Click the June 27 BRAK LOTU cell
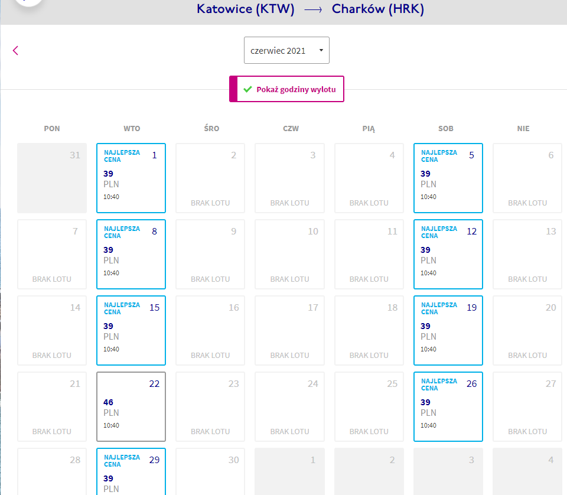 click(x=527, y=407)
